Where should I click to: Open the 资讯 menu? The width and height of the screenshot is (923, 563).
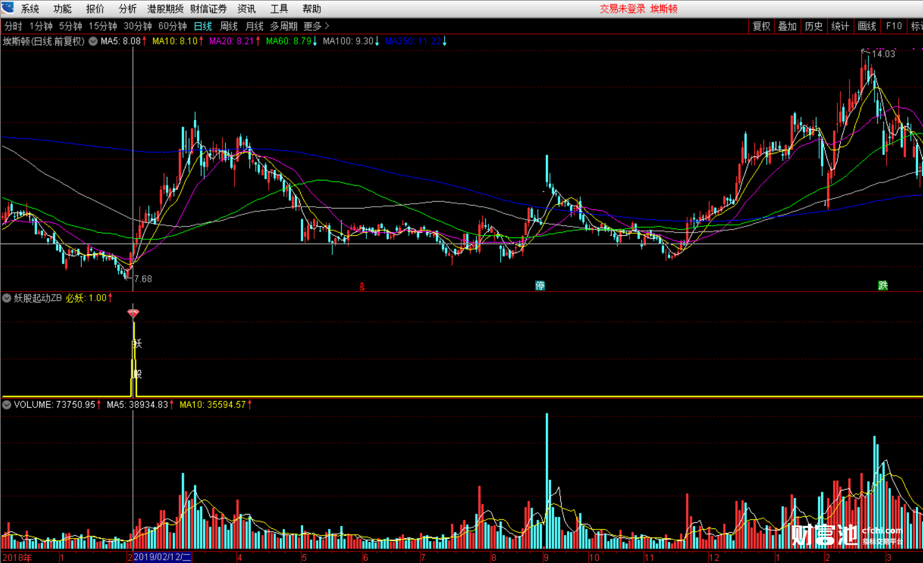[x=246, y=8]
